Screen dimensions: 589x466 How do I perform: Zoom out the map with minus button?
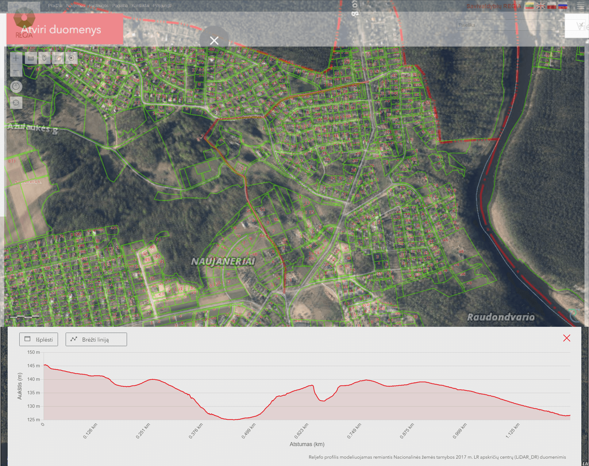pyautogui.click(x=16, y=71)
